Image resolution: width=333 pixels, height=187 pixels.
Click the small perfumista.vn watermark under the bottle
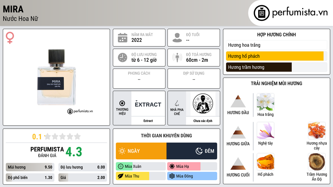point(80,111)
